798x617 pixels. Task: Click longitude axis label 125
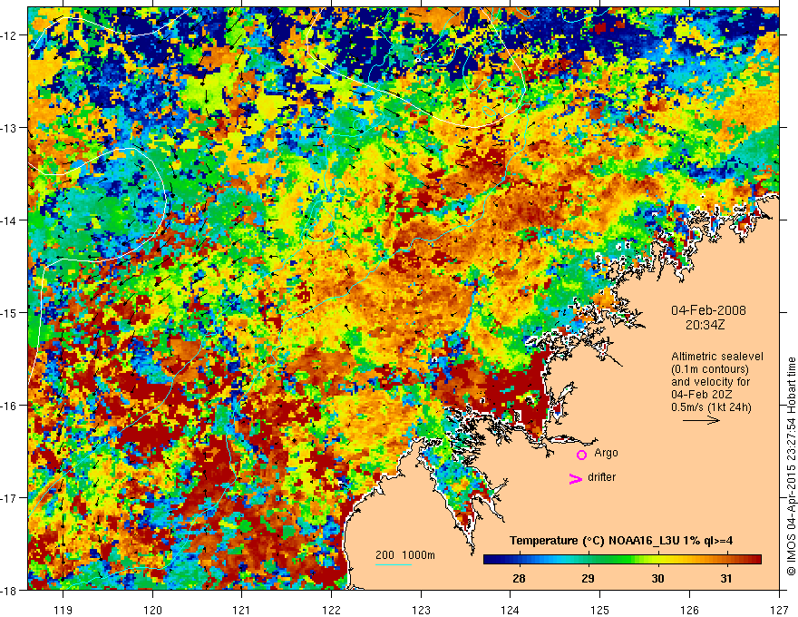[x=600, y=610]
